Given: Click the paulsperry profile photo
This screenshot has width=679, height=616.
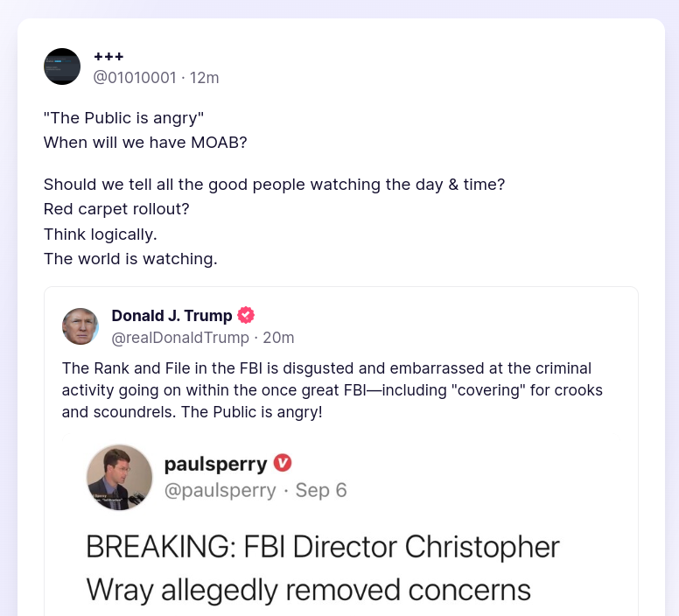Looking at the screenshot, I should point(120,477).
